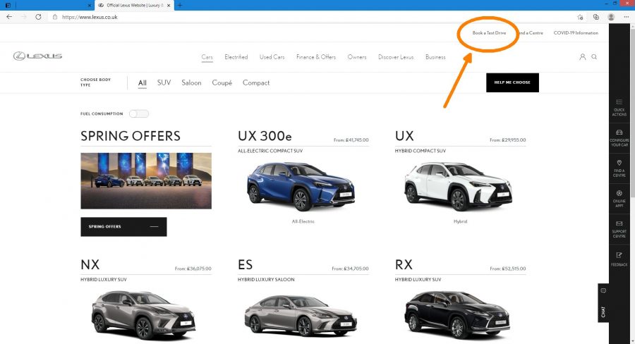Click the Online Appt sidebar icon

619,199
